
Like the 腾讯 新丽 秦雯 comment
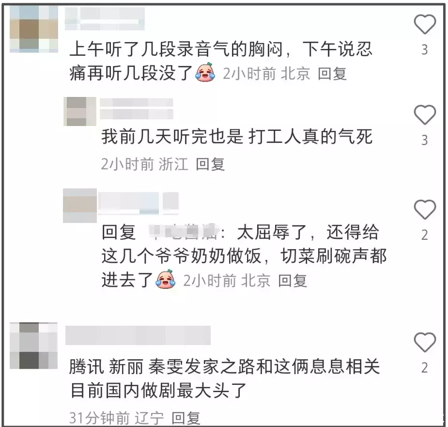pyautogui.click(x=425, y=342)
